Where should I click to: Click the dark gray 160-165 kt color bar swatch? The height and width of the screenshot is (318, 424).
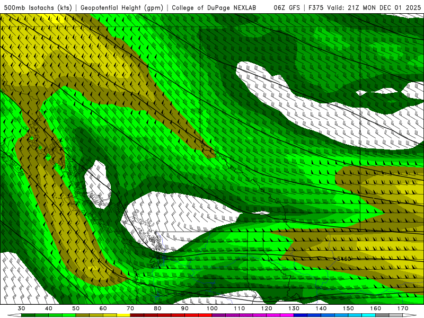(382, 315)
